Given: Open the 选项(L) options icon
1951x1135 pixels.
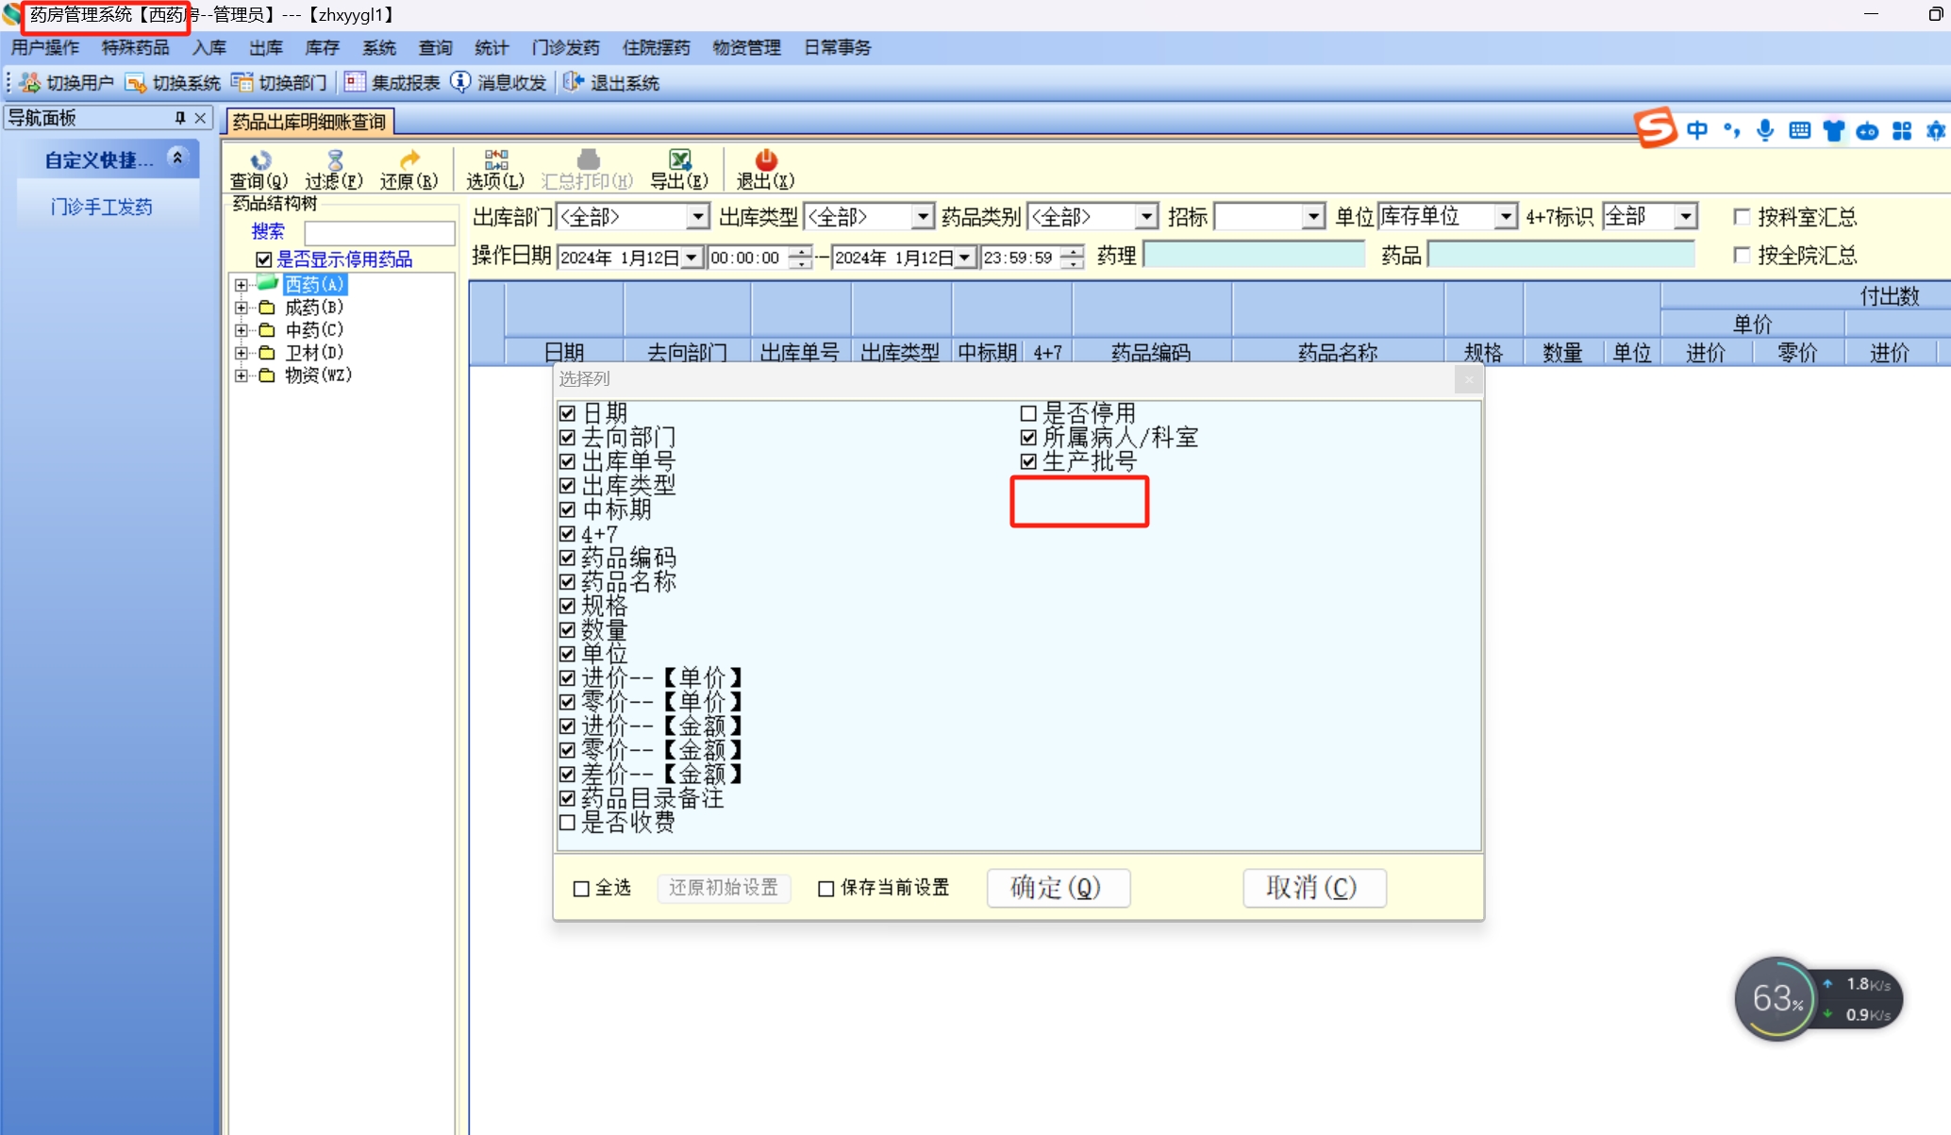Looking at the screenshot, I should pyautogui.click(x=495, y=160).
